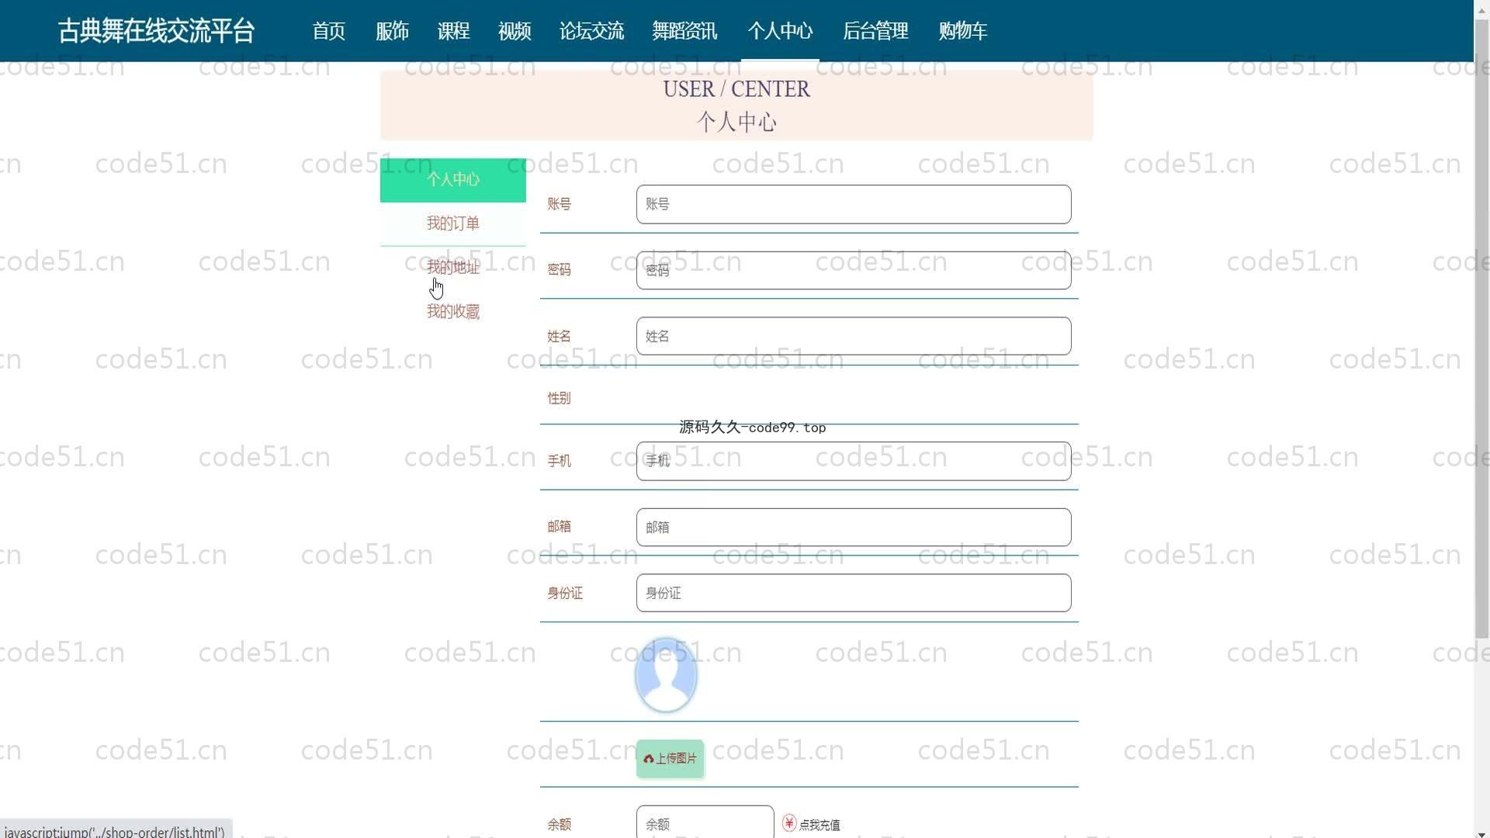Click the 点我充值 recharge link
Screen dimensions: 1490x838
(x=819, y=825)
